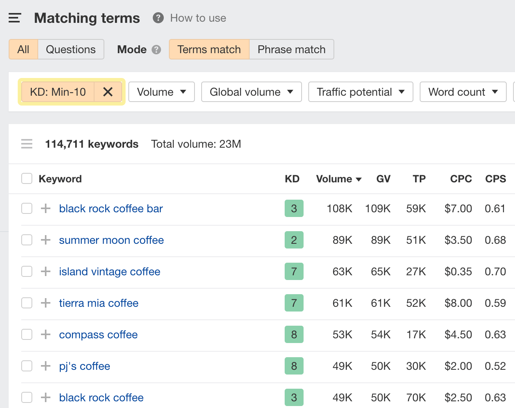Open the Traffic potential filter dropdown

tap(360, 92)
